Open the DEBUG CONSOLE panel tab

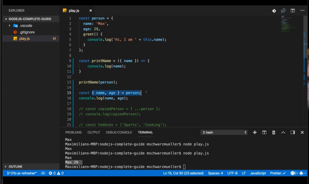[x=119, y=132]
